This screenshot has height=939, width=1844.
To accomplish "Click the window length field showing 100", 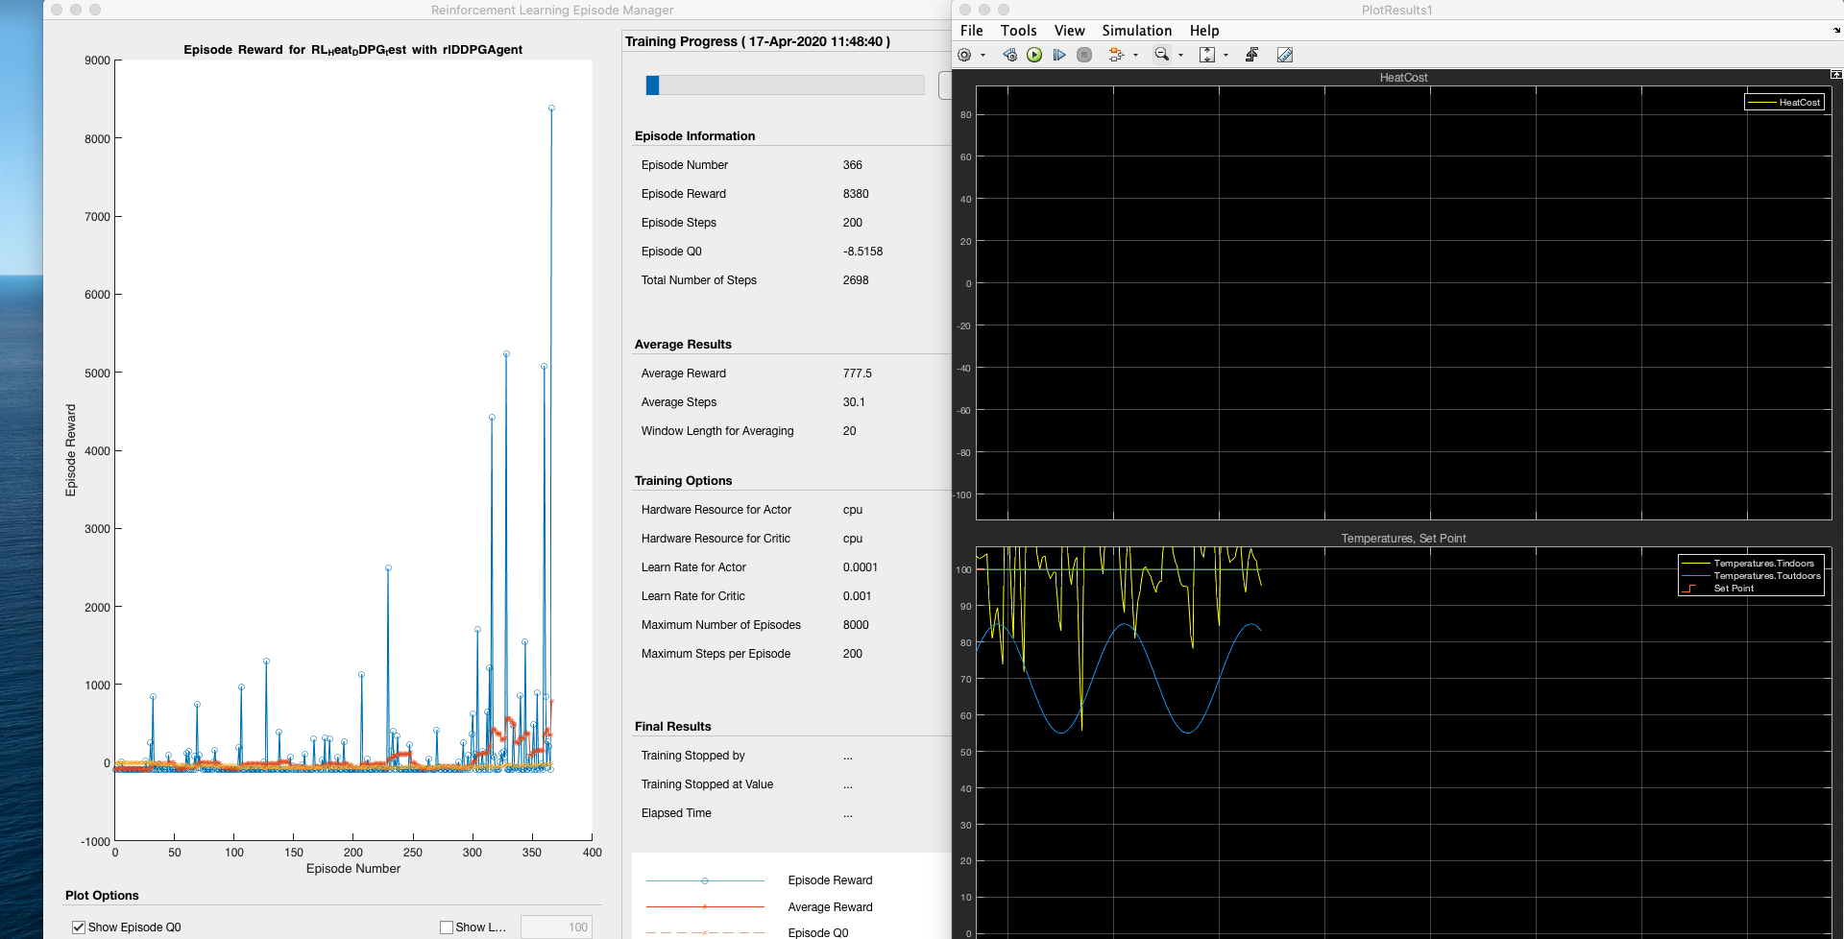I will tap(556, 927).
